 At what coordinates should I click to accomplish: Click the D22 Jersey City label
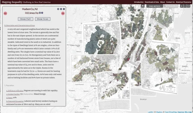32,13
